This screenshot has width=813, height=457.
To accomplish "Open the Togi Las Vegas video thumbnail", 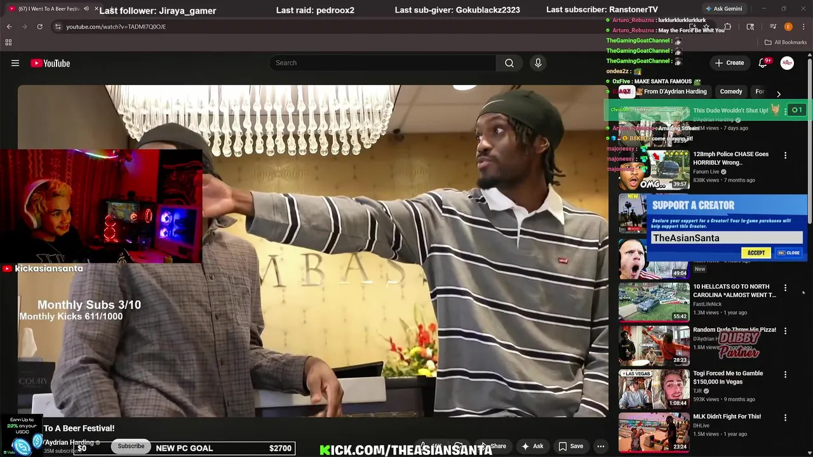I will coord(654,389).
